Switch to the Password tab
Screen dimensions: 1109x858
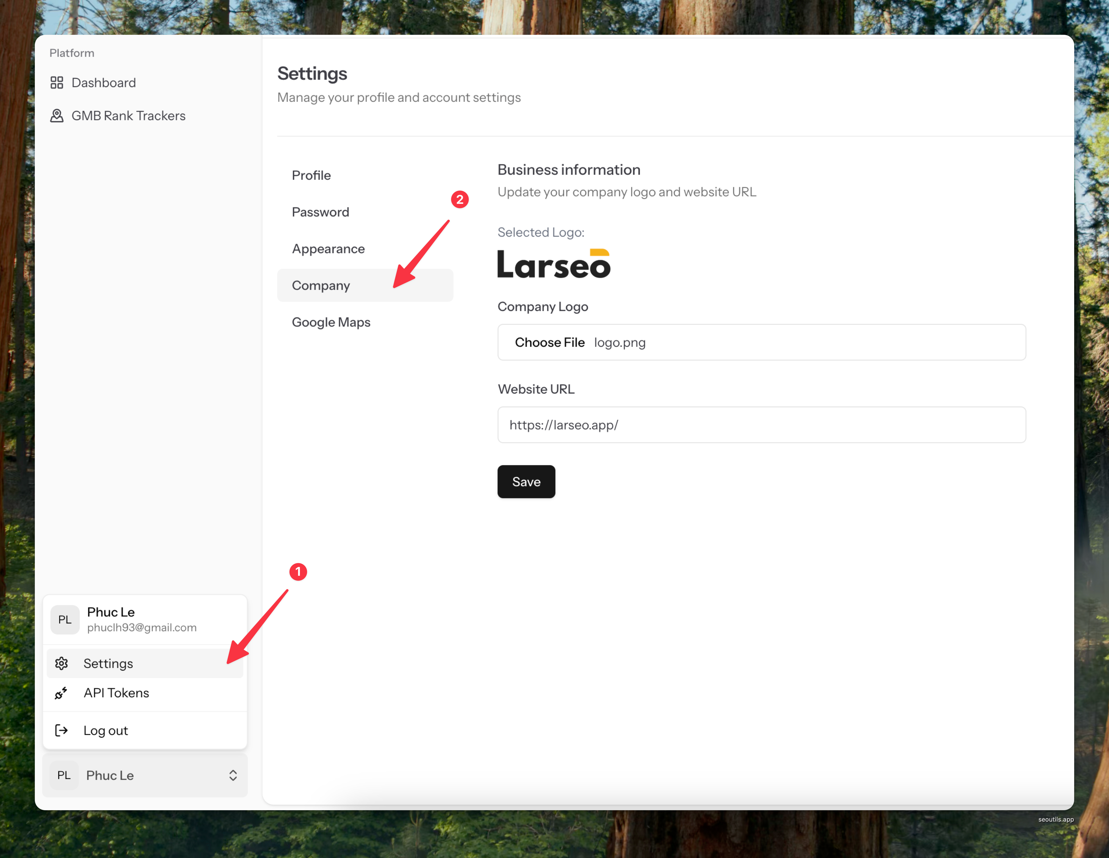(320, 212)
